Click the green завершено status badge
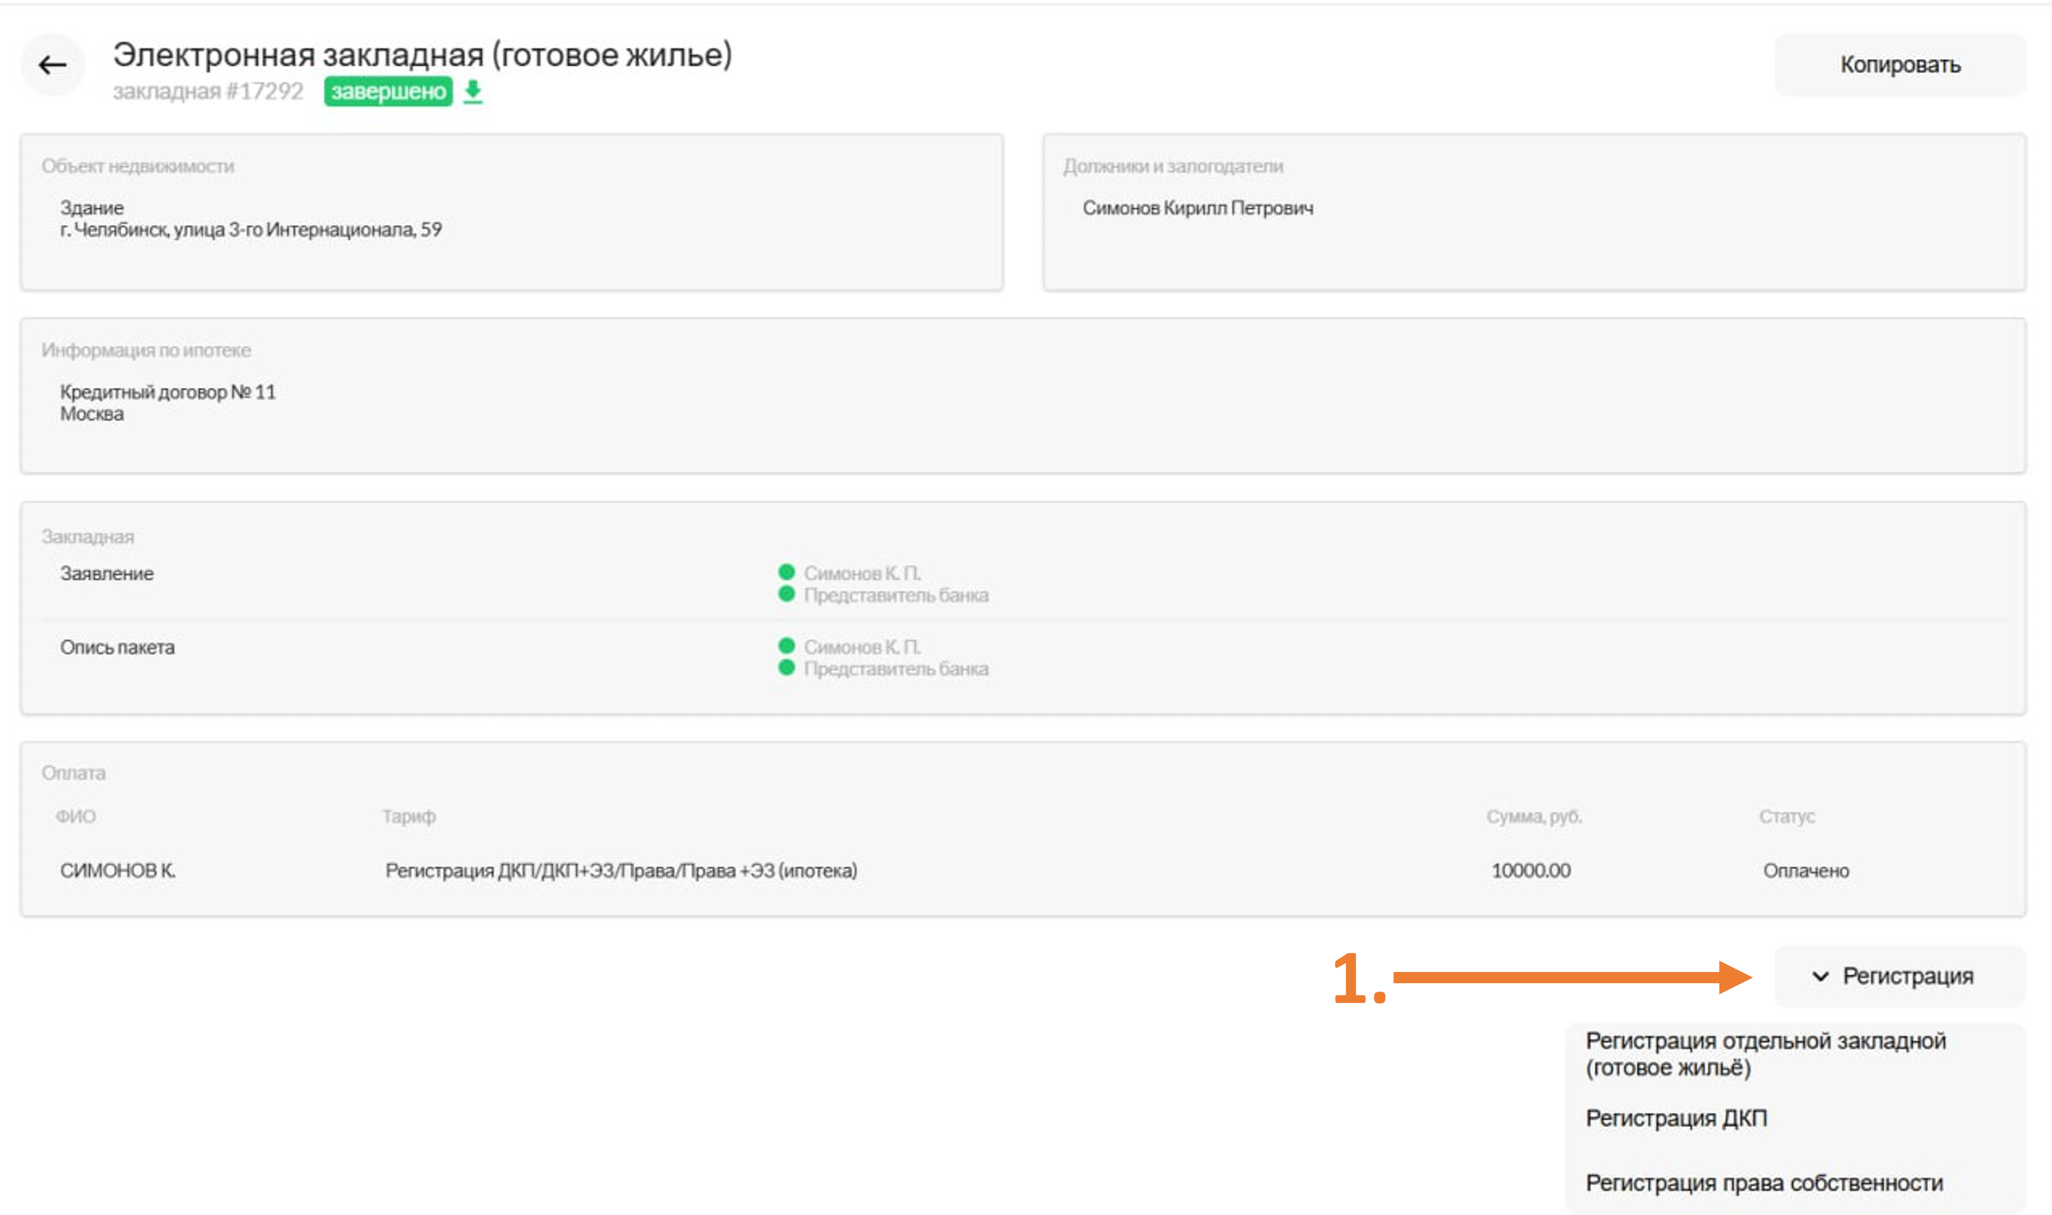This screenshot has height=1215, width=2052. 388,91
